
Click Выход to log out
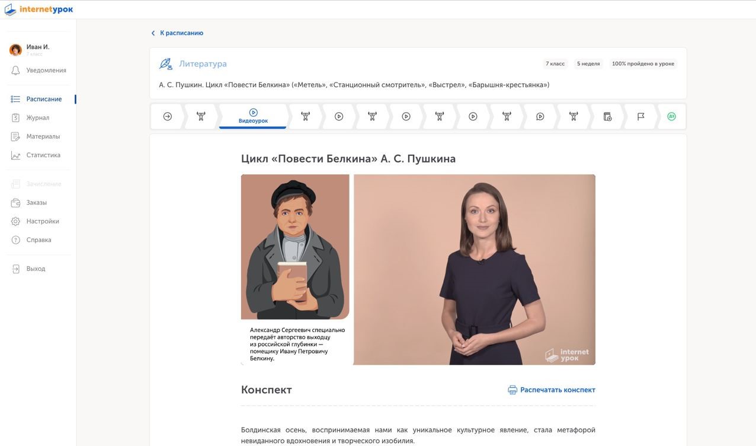tap(36, 269)
